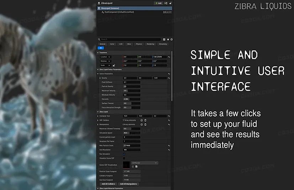Viewport: 294px width, 190px height.
Task: Expand the Container Size property
Action: pyautogui.click(x=98, y=116)
